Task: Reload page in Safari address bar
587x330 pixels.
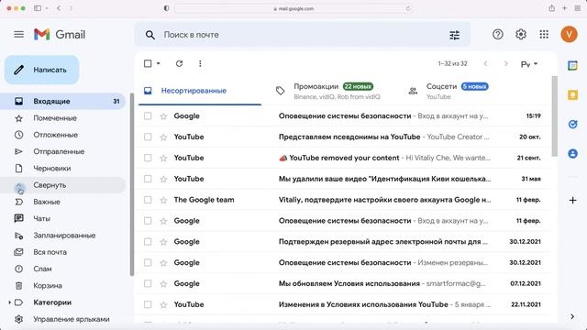Action: [407, 8]
